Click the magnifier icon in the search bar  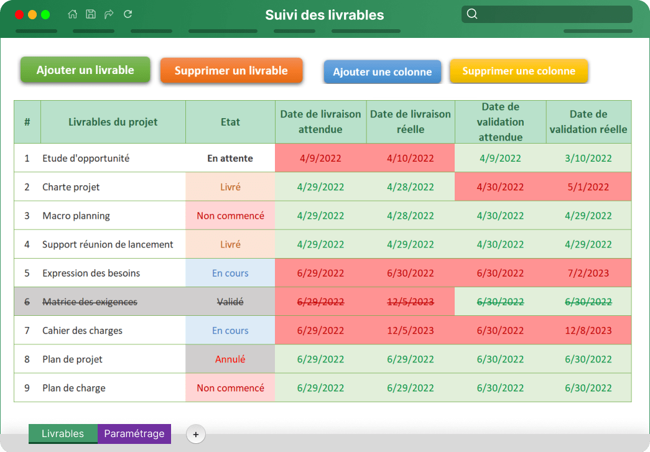(x=473, y=13)
